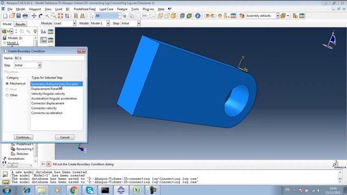Select Connector acceleration type
This screenshot has height=195, width=347.
click(56, 113)
